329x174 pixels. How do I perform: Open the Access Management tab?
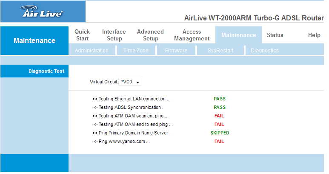192,35
